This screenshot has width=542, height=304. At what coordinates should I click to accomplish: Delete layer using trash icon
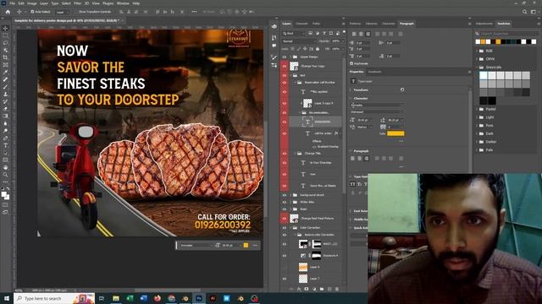337,289
